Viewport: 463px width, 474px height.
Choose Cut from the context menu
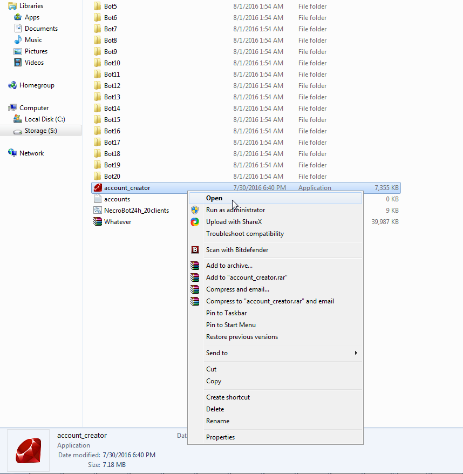275,369
